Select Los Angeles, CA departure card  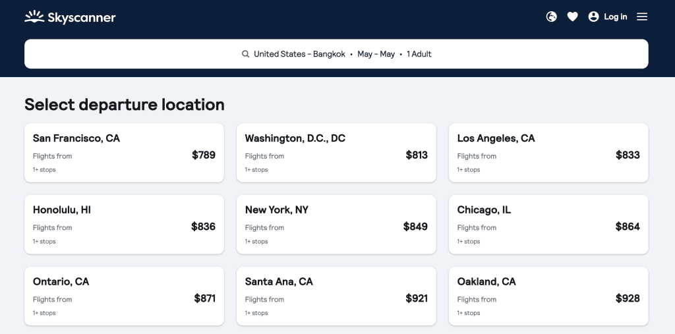(548, 153)
